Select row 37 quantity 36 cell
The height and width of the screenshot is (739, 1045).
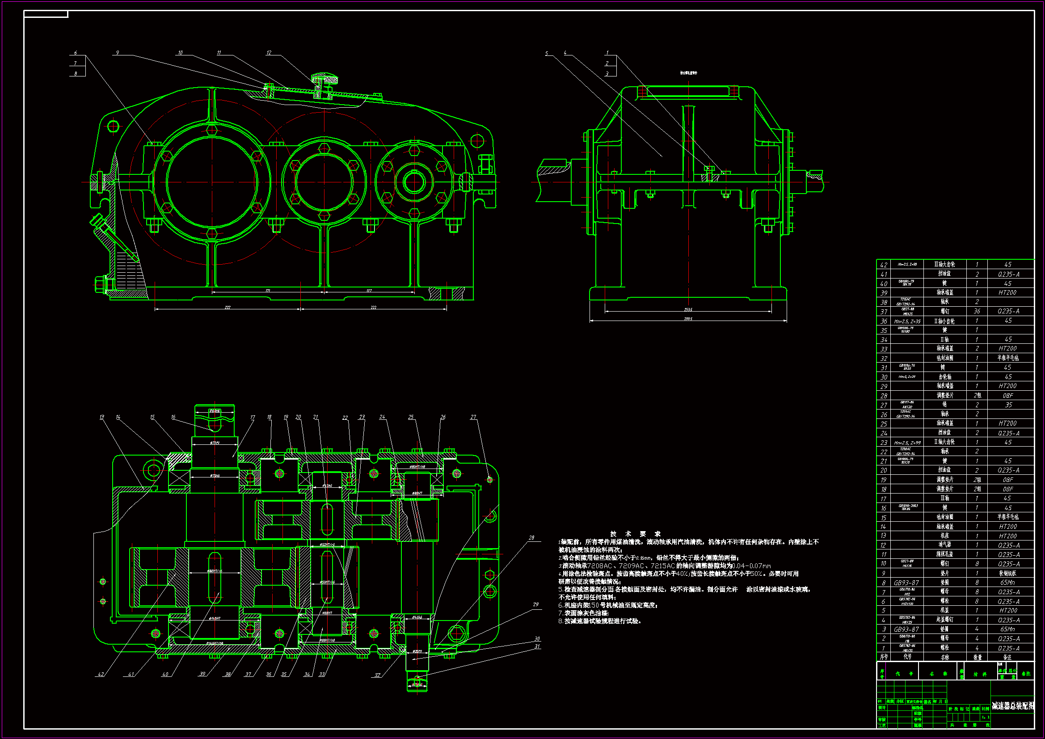[977, 312]
